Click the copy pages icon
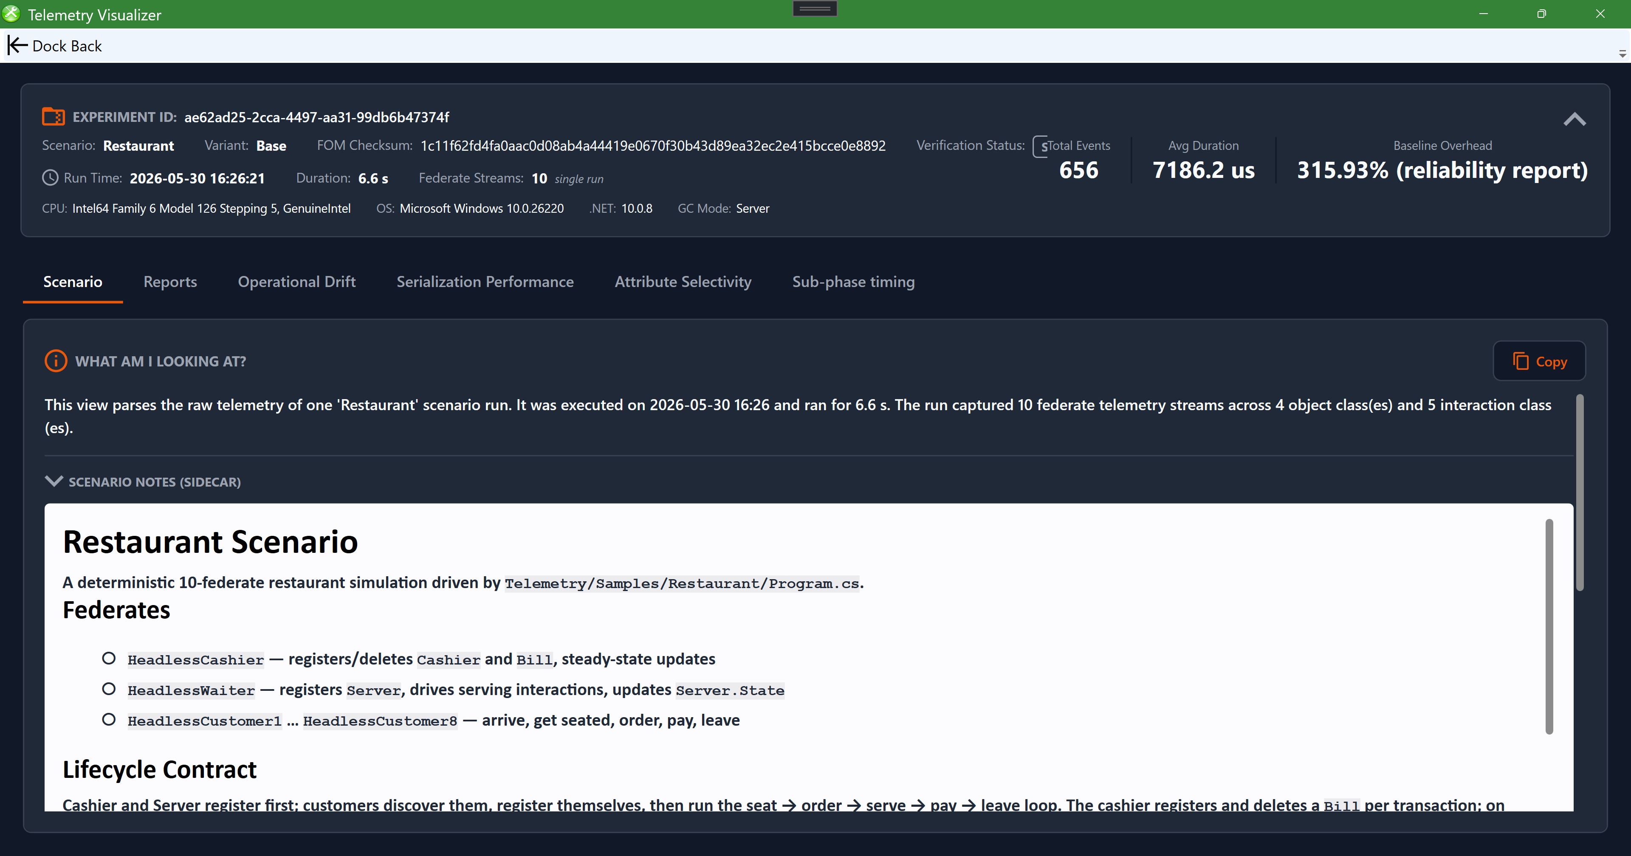1631x856 pixels. 1520,361
